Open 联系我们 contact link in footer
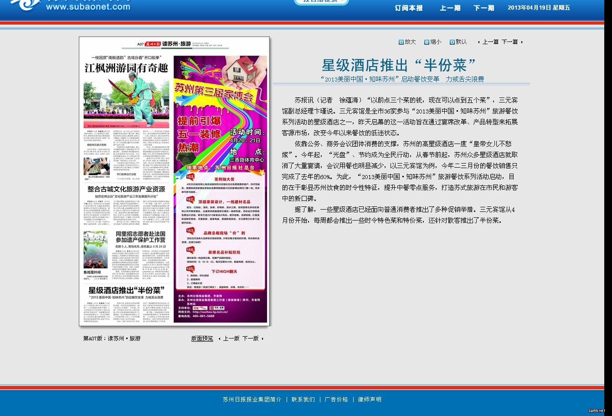 pos(303,400)
